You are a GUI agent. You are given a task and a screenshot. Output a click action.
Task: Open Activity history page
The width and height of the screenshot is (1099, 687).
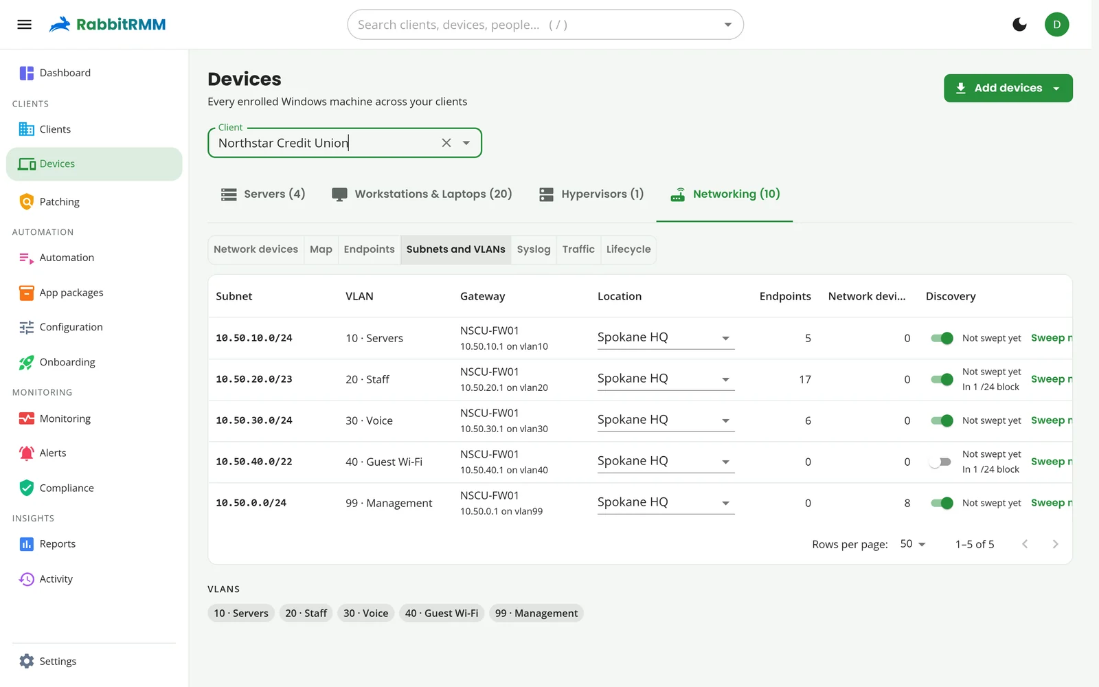click(x=94, y=579)
